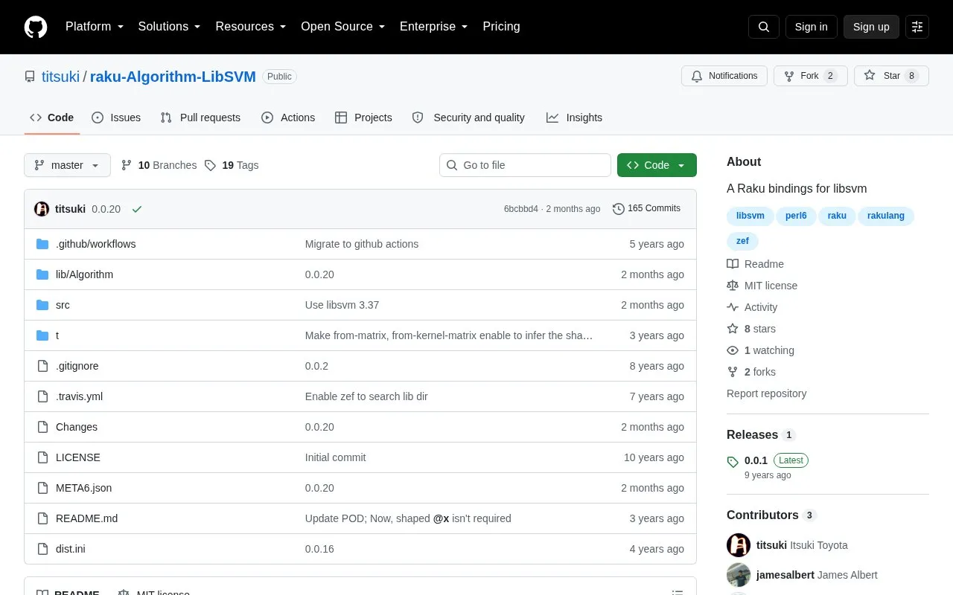Click the libsvm topic tag

pos(750,216)
